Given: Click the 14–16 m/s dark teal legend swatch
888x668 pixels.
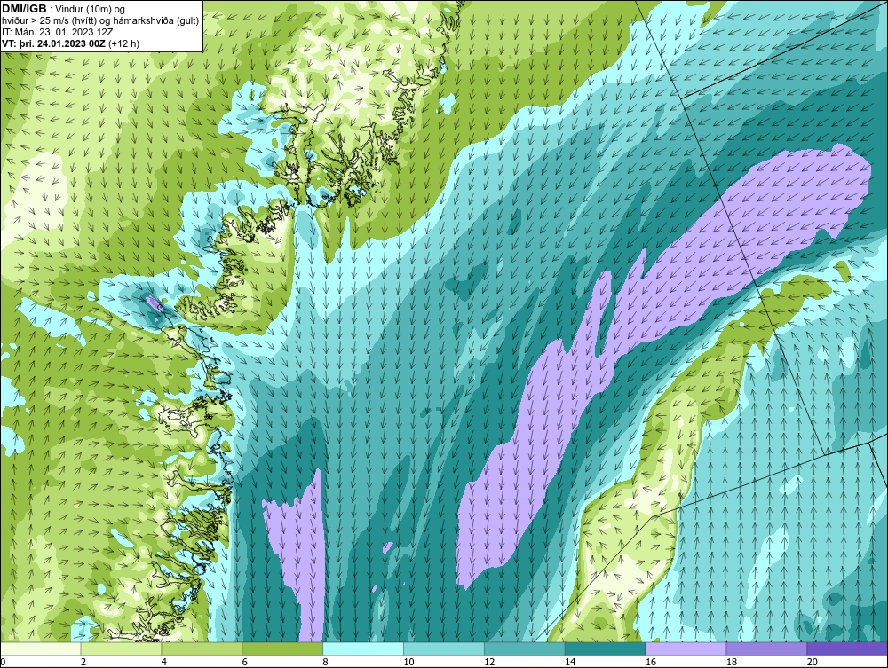Looking at the screenshot, I should [x=606, y=648].
